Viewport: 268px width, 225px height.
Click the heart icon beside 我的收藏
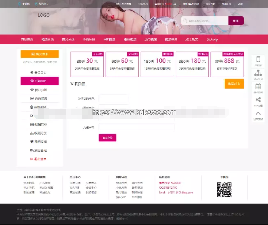click(x=32, y=141)
